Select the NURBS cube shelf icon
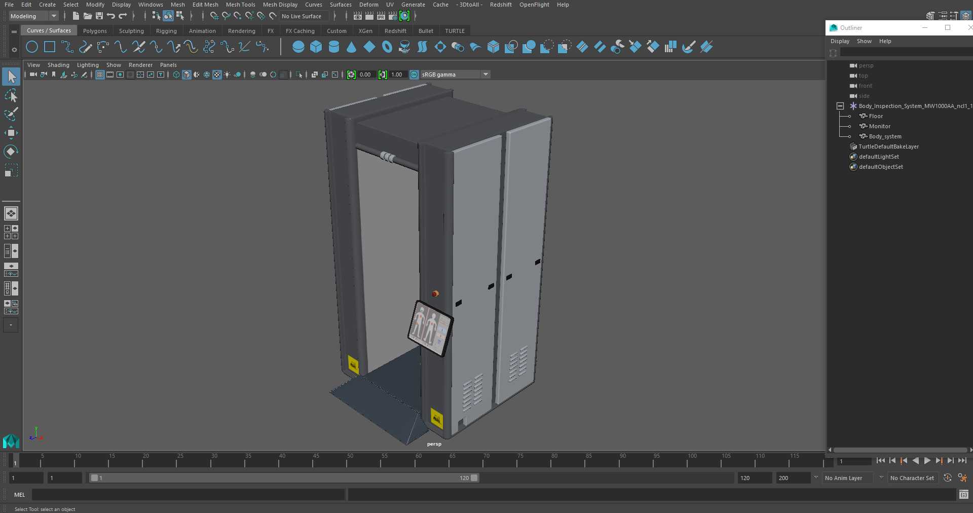 pos(316,47)
